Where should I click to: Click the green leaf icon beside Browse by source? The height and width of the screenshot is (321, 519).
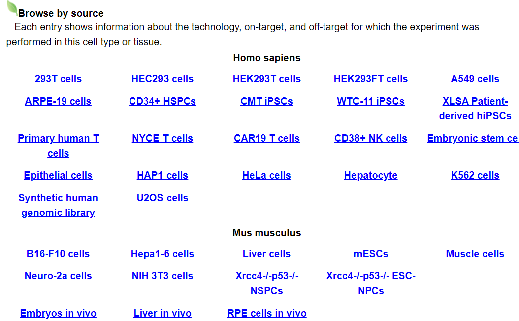[x=12, y=8]
